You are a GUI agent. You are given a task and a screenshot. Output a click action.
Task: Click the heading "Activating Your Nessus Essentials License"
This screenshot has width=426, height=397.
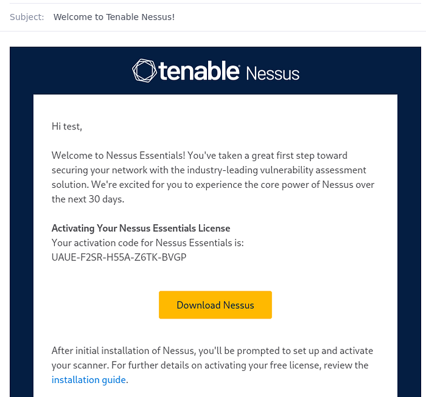pyautogui.click(x=141, y=228)
